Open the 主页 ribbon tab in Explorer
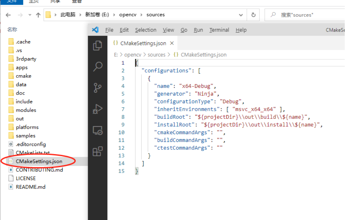The image size is (345, 220). [x=34, y=1]
